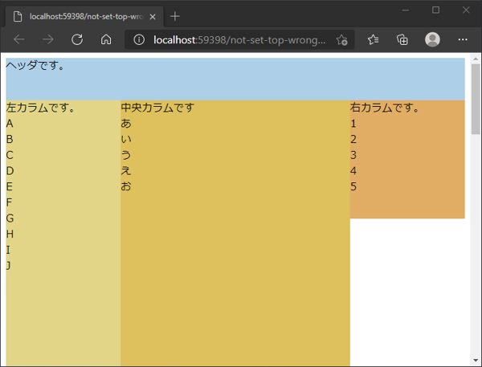
Task: Click い in the center column
Action: point(126,139)
